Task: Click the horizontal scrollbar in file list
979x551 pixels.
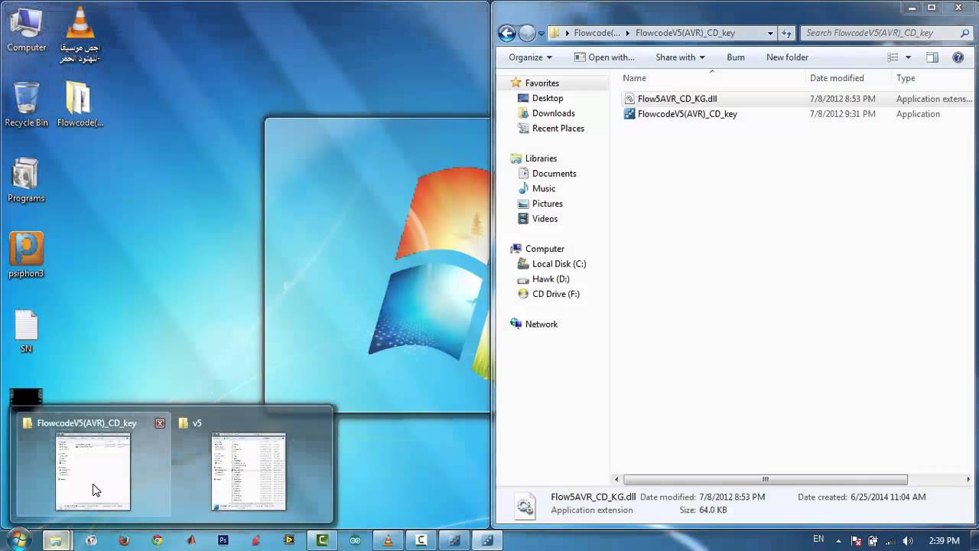Action: 766,480
